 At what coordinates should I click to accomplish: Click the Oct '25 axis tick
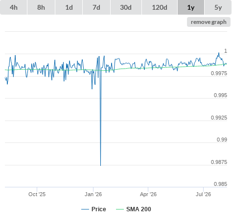(x=37, y=194)
